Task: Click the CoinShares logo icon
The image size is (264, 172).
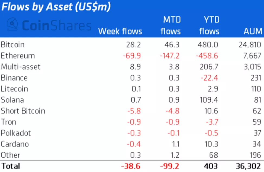Action: click(x=13, y=25)
